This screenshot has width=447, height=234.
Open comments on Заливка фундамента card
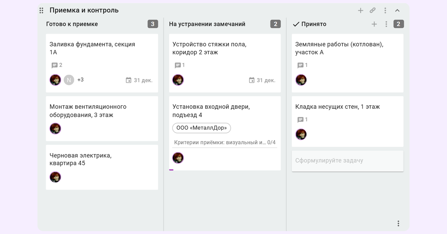click(57, 65)
